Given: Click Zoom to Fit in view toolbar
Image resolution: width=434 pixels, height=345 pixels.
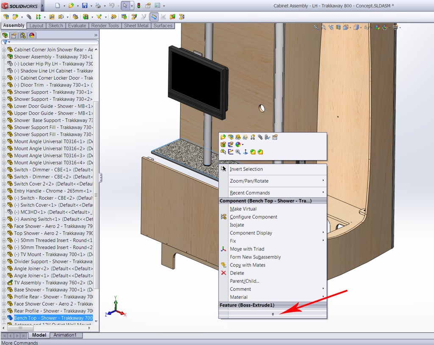Looking at the screenshot, I should 316,28.
